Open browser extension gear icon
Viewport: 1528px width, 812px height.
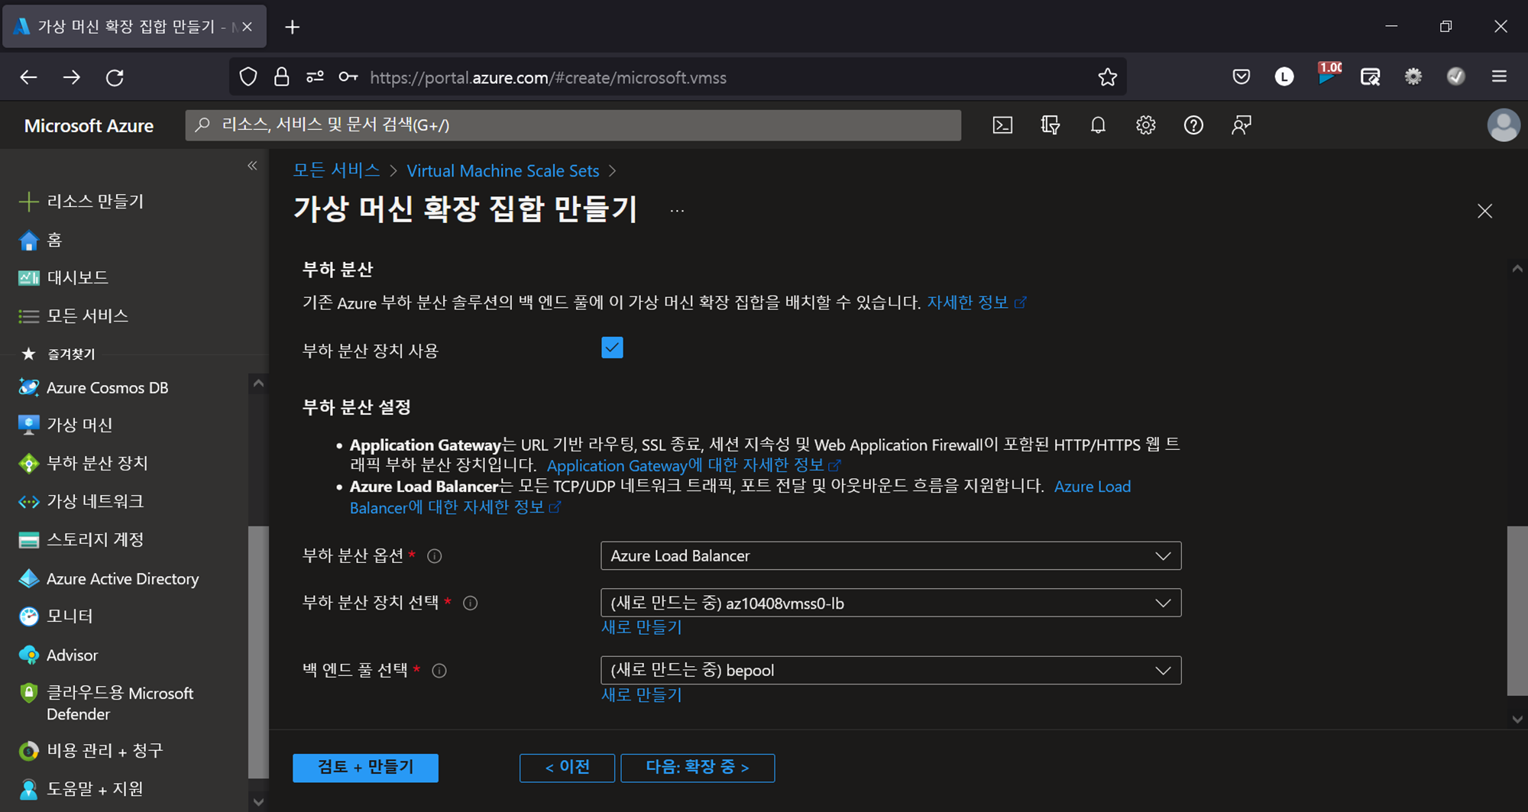click(1413, 76)
